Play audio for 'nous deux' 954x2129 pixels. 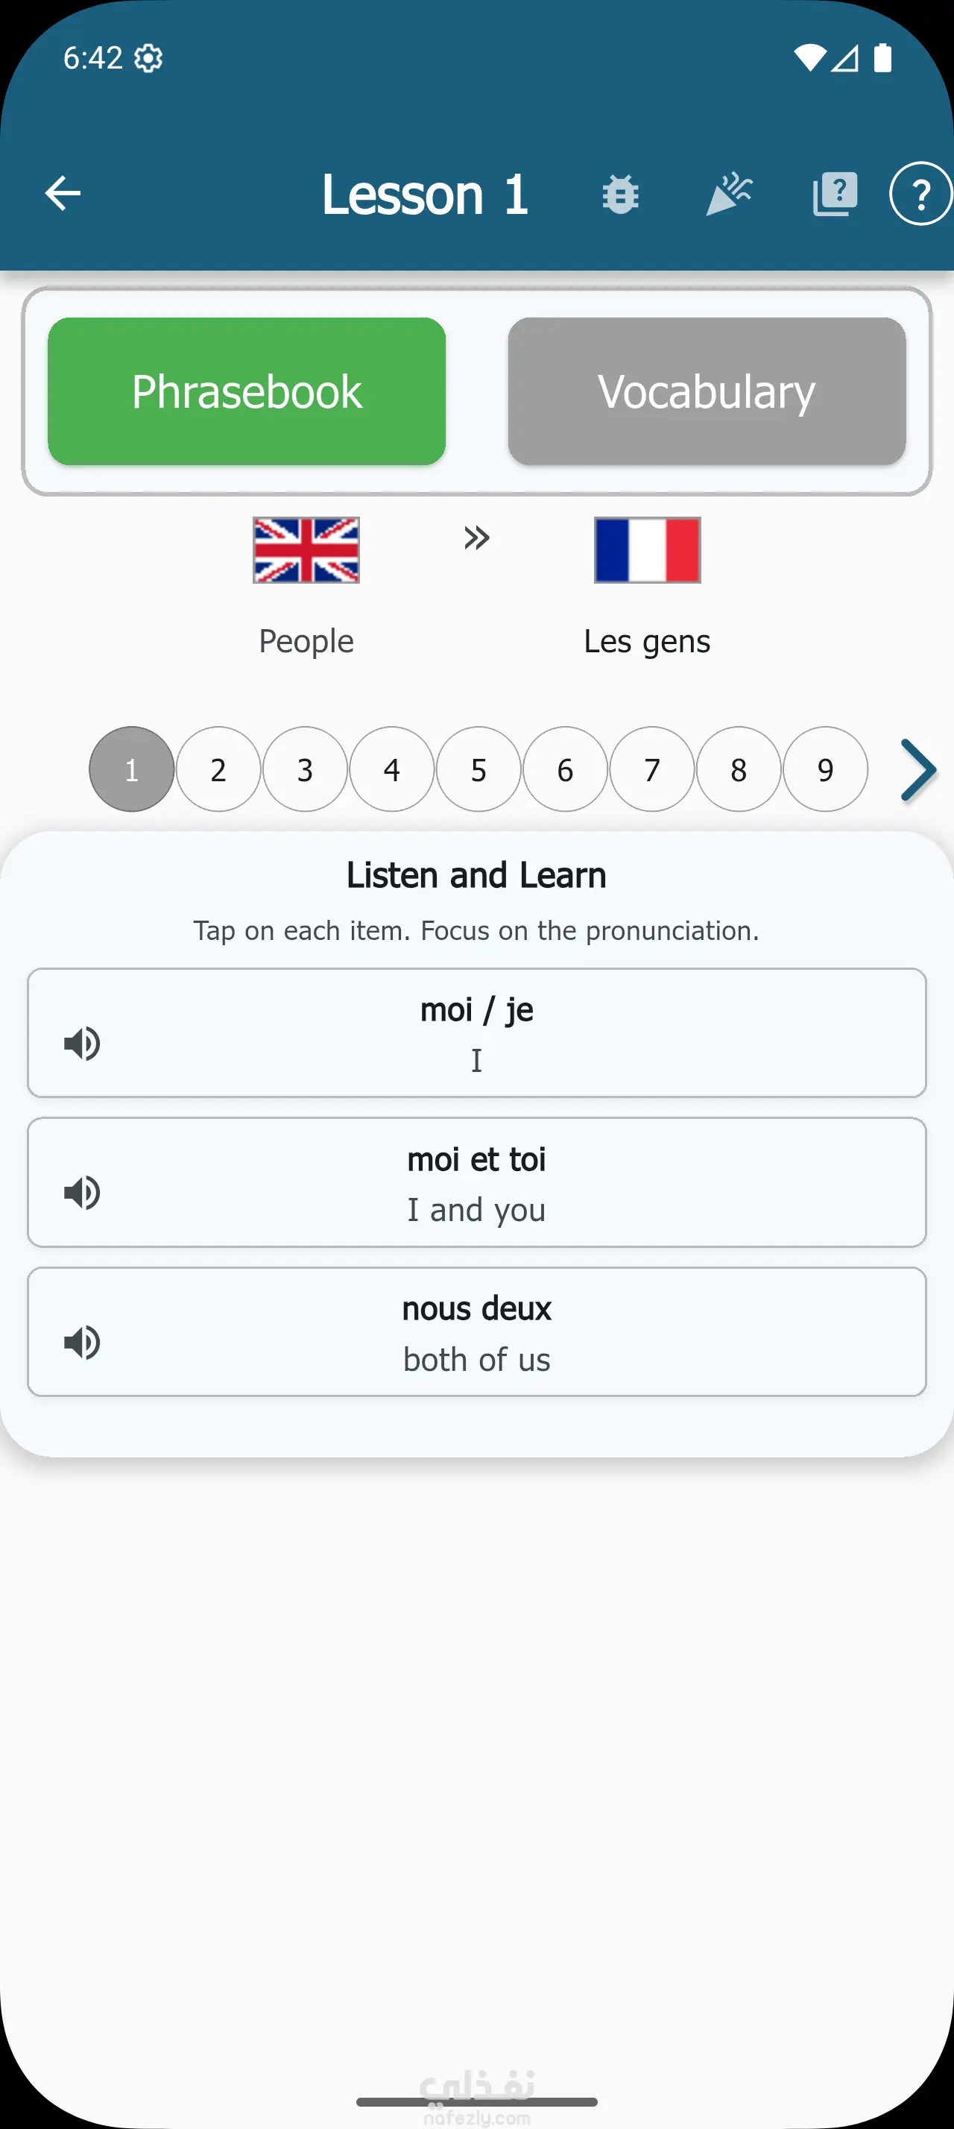tap(83, 1343)
